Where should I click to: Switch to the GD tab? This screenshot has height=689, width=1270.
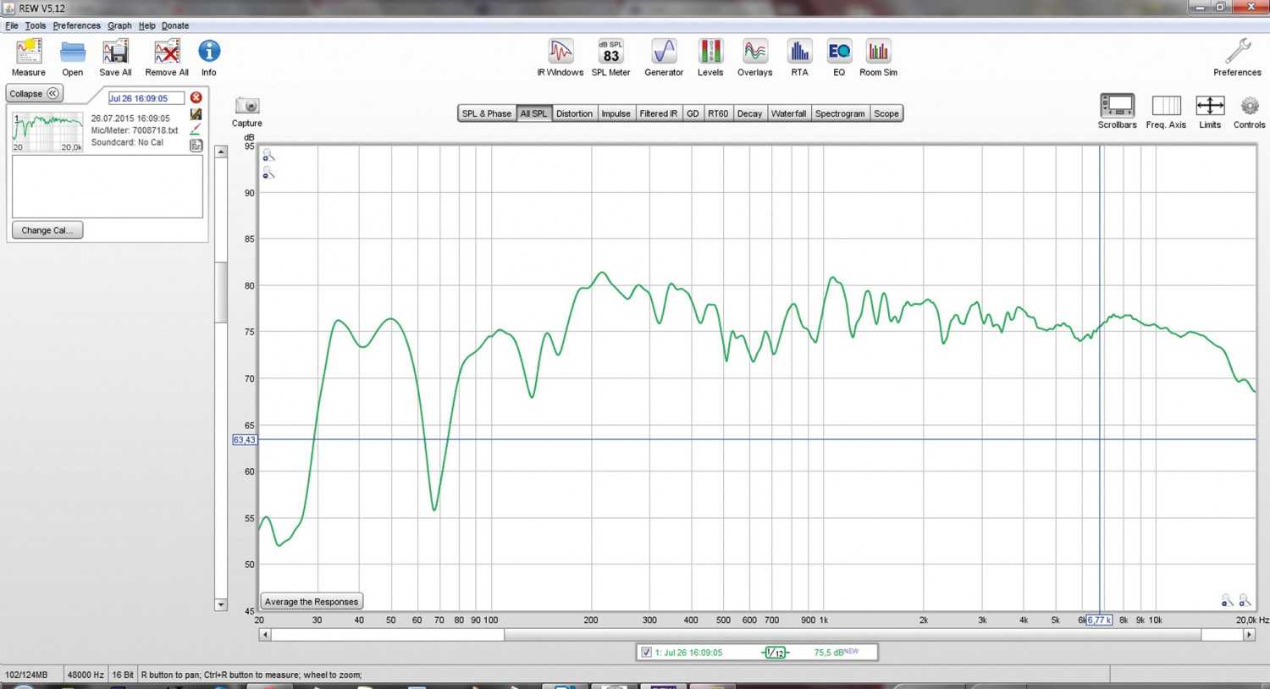693,113
